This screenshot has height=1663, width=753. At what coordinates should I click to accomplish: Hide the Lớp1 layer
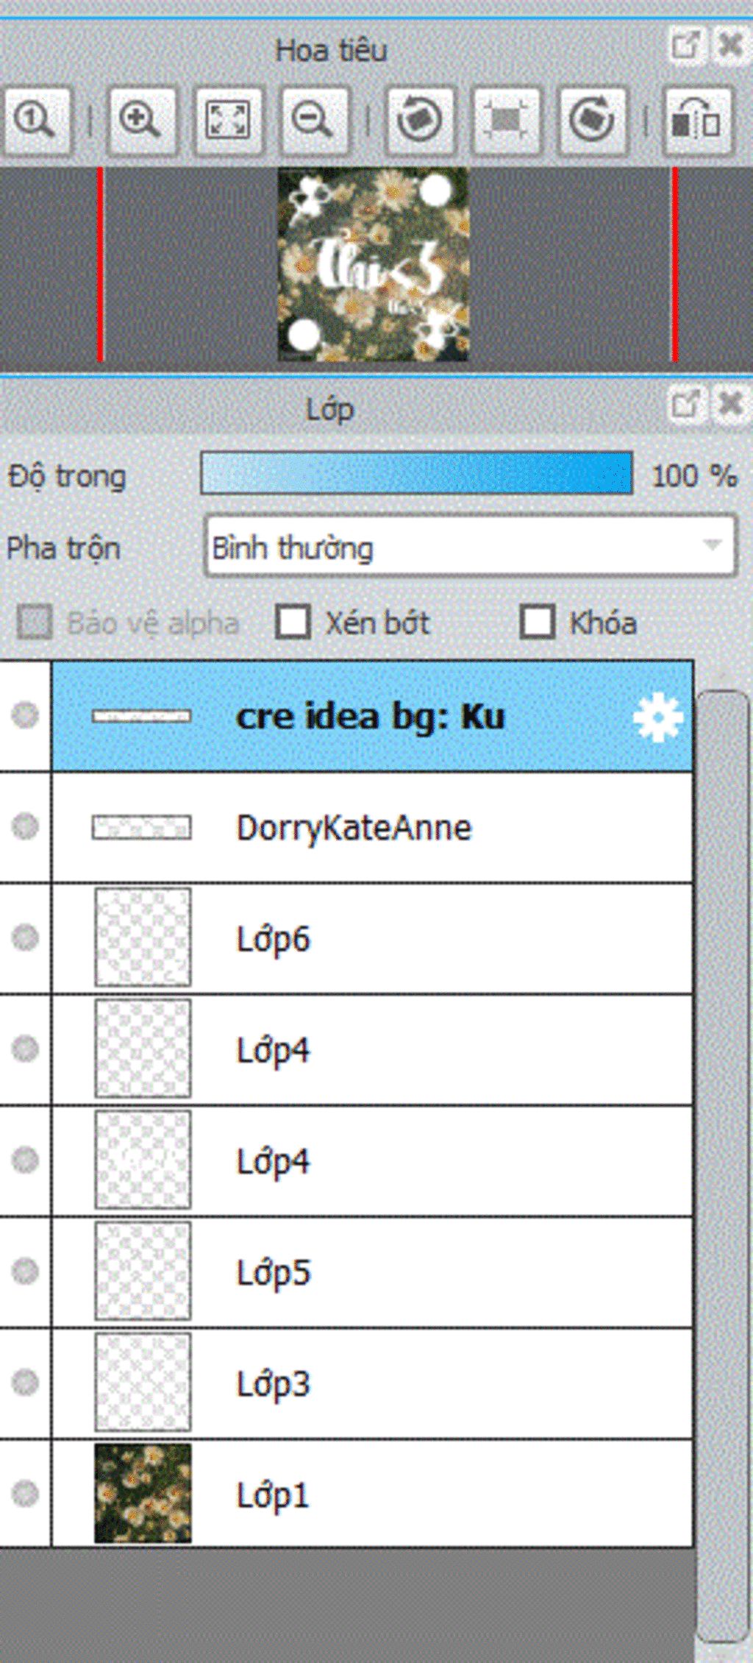[x=26, y=1494]
